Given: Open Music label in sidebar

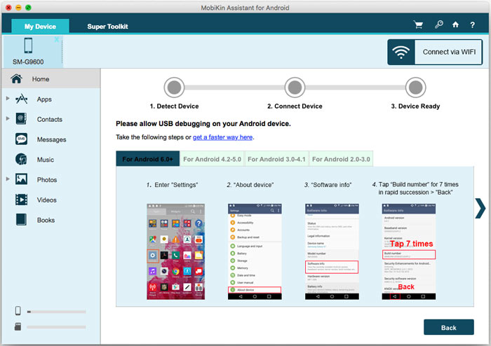Looking at the screenshot, I should [46, 160].
